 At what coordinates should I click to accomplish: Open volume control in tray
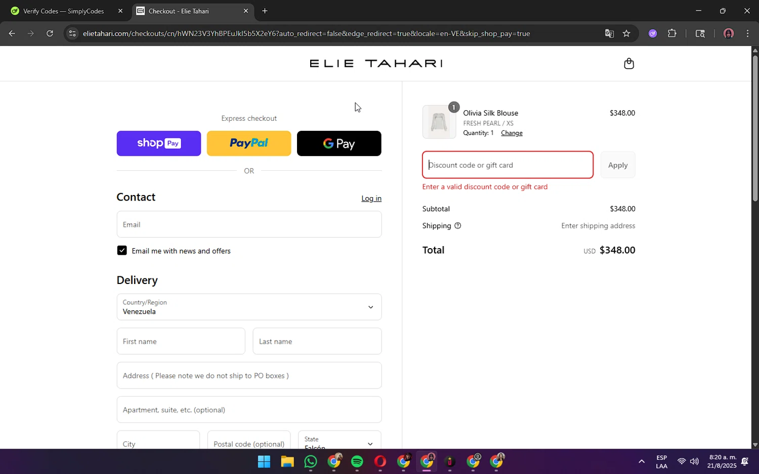tap(694, 461)
